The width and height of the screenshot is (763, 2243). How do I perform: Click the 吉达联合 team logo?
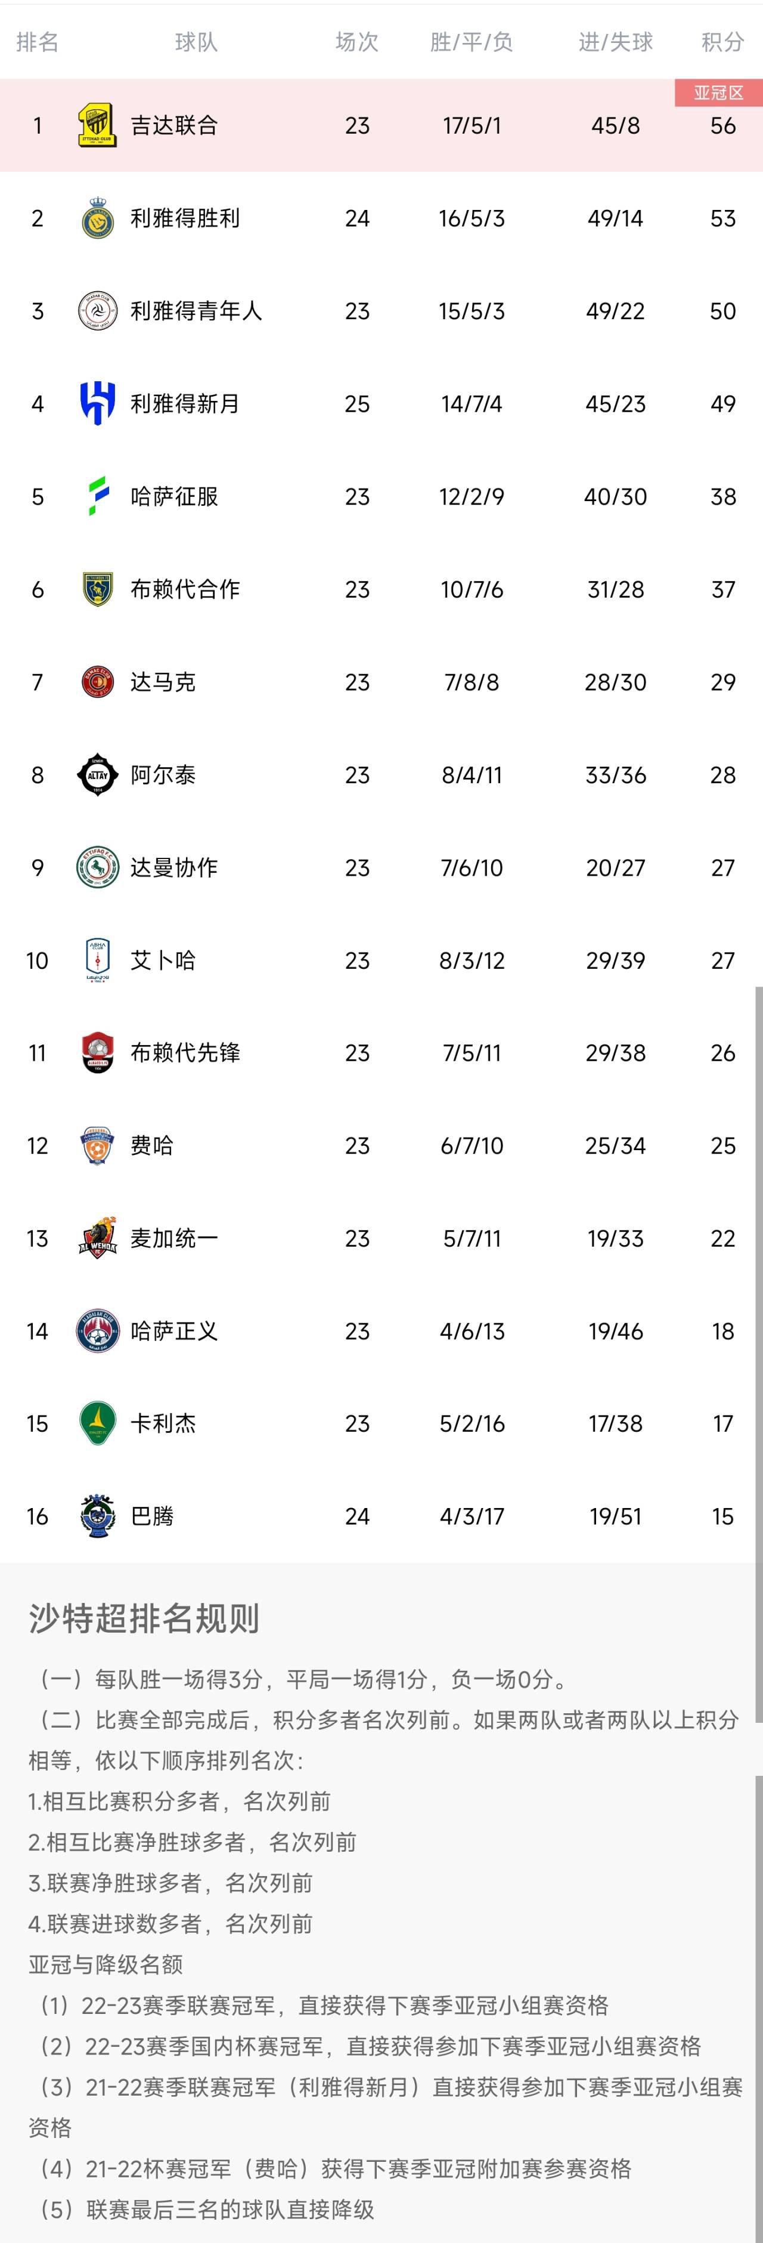tap(97, 125)
